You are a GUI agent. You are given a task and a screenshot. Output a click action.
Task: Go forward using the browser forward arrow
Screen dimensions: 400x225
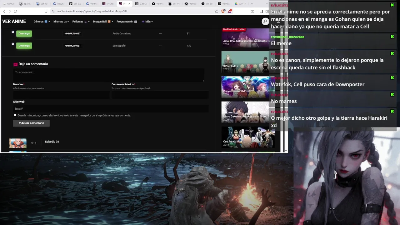(x=10, y=11)
